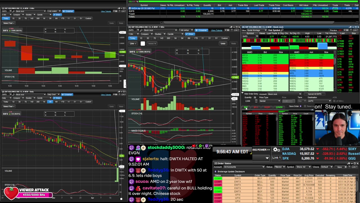The width and height of the screenshot is (360, 203).
Task: Open View Tutorial link in 1 Min chart
Action: (x=217, y=30)
